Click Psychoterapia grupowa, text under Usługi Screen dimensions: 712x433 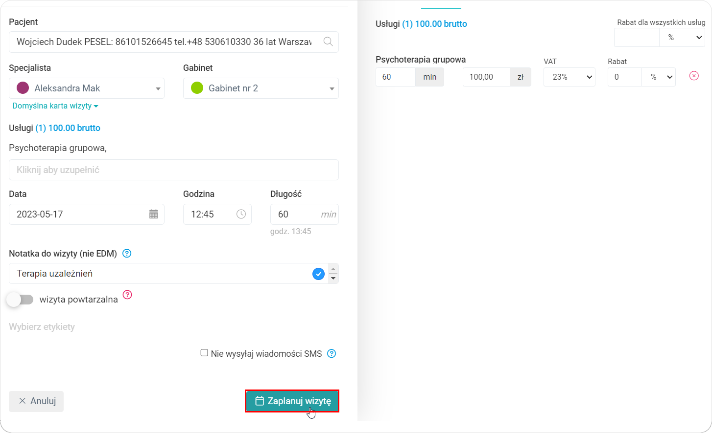(58, 148)
